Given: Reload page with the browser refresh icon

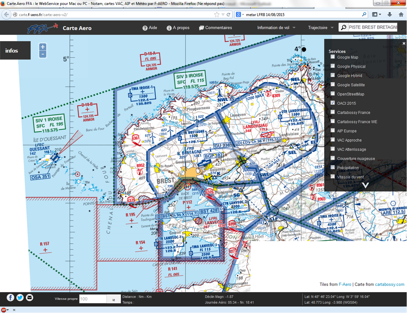Looking at the screenshot, I should pos(228,15).
